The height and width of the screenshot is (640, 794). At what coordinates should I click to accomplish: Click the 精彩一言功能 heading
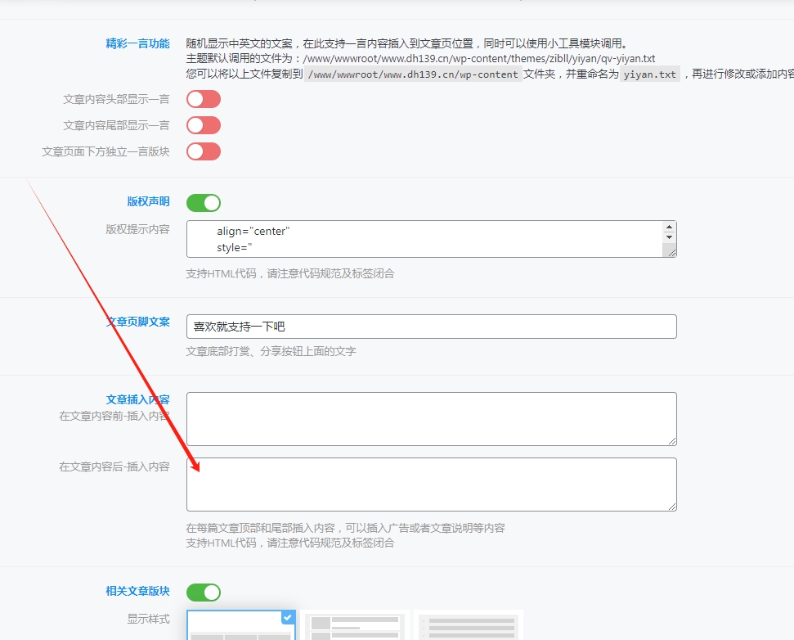(x=137, y=43)
